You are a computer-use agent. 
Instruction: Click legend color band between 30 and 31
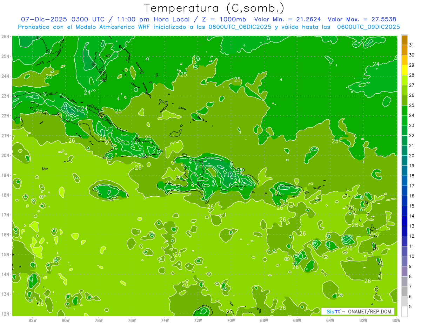click(405, 50)
